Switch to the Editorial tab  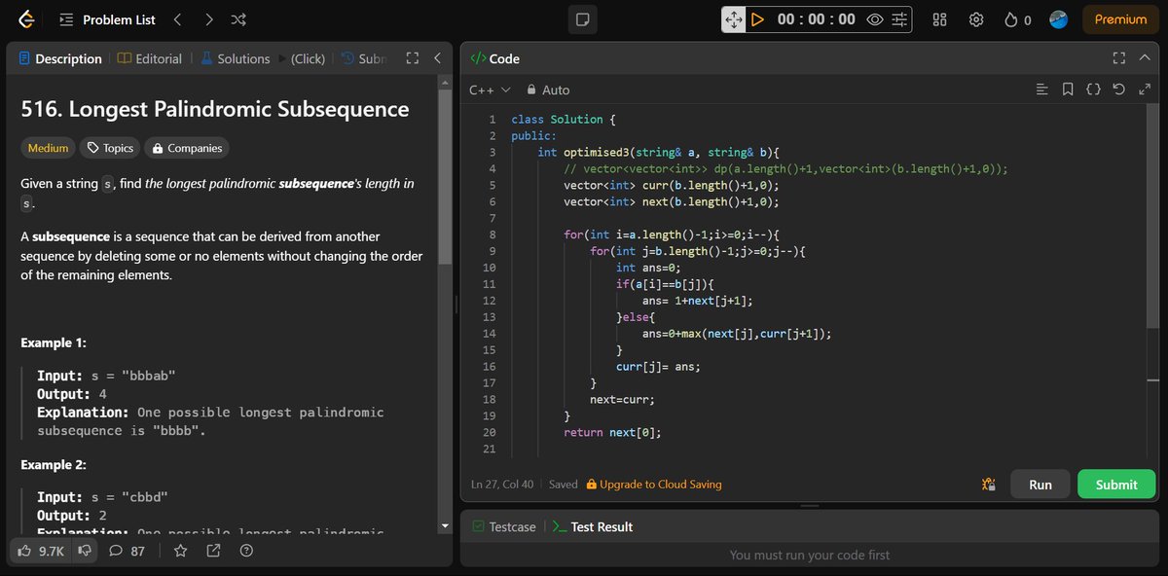pyautogui.click(x=150, y=58)
